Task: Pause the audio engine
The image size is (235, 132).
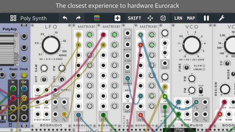Action: pyautogui.click(x=206, y=18)
